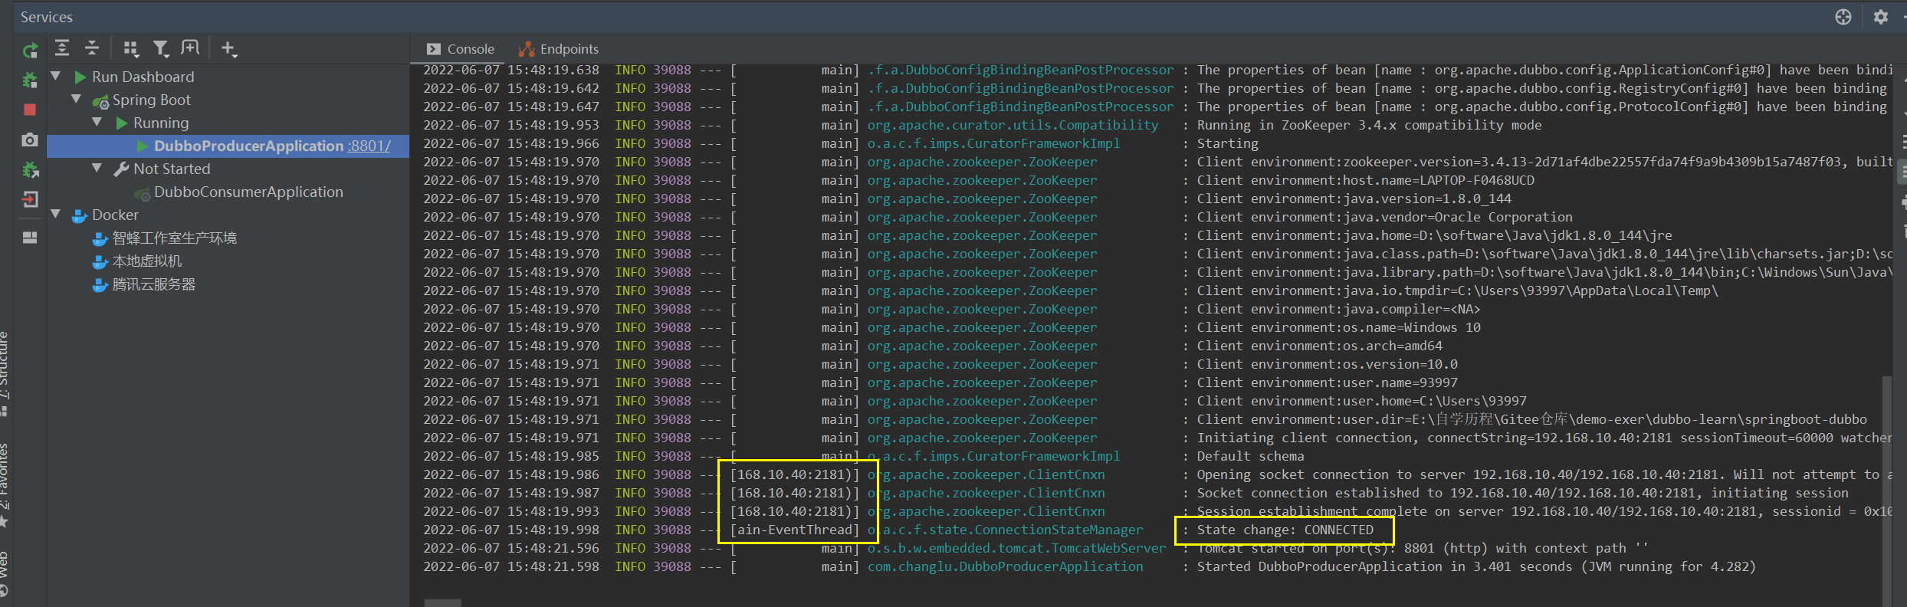Click 'Running in ZooKeeper 3.4.x compatibility mode' message
The height and width of the screenshot is (607, 1907).
[x=1369, y=125]
